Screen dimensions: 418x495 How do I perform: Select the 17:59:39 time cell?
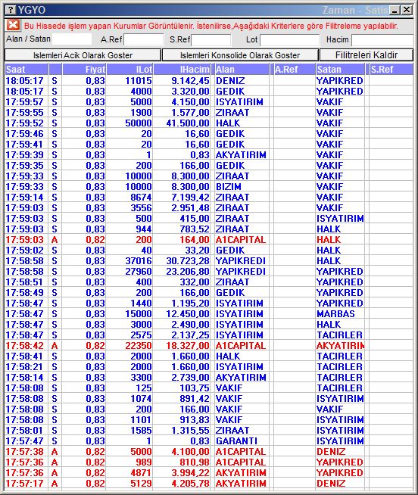(x=24, y=155)
